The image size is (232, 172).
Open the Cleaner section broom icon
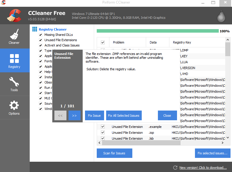[14, 34]
